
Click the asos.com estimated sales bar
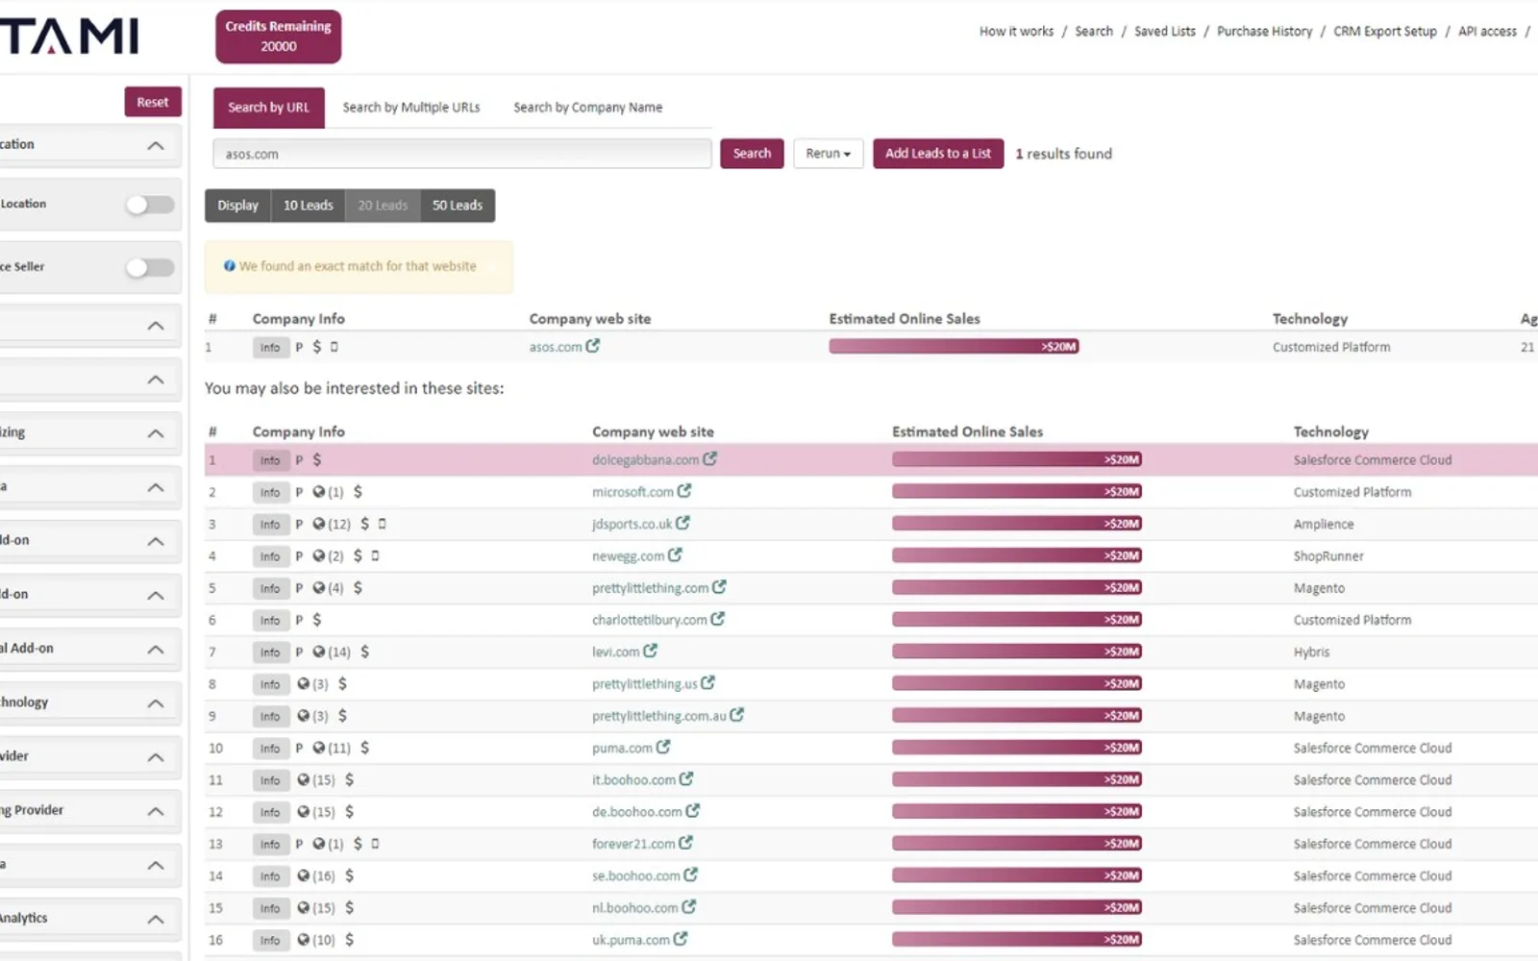(954, 346)
